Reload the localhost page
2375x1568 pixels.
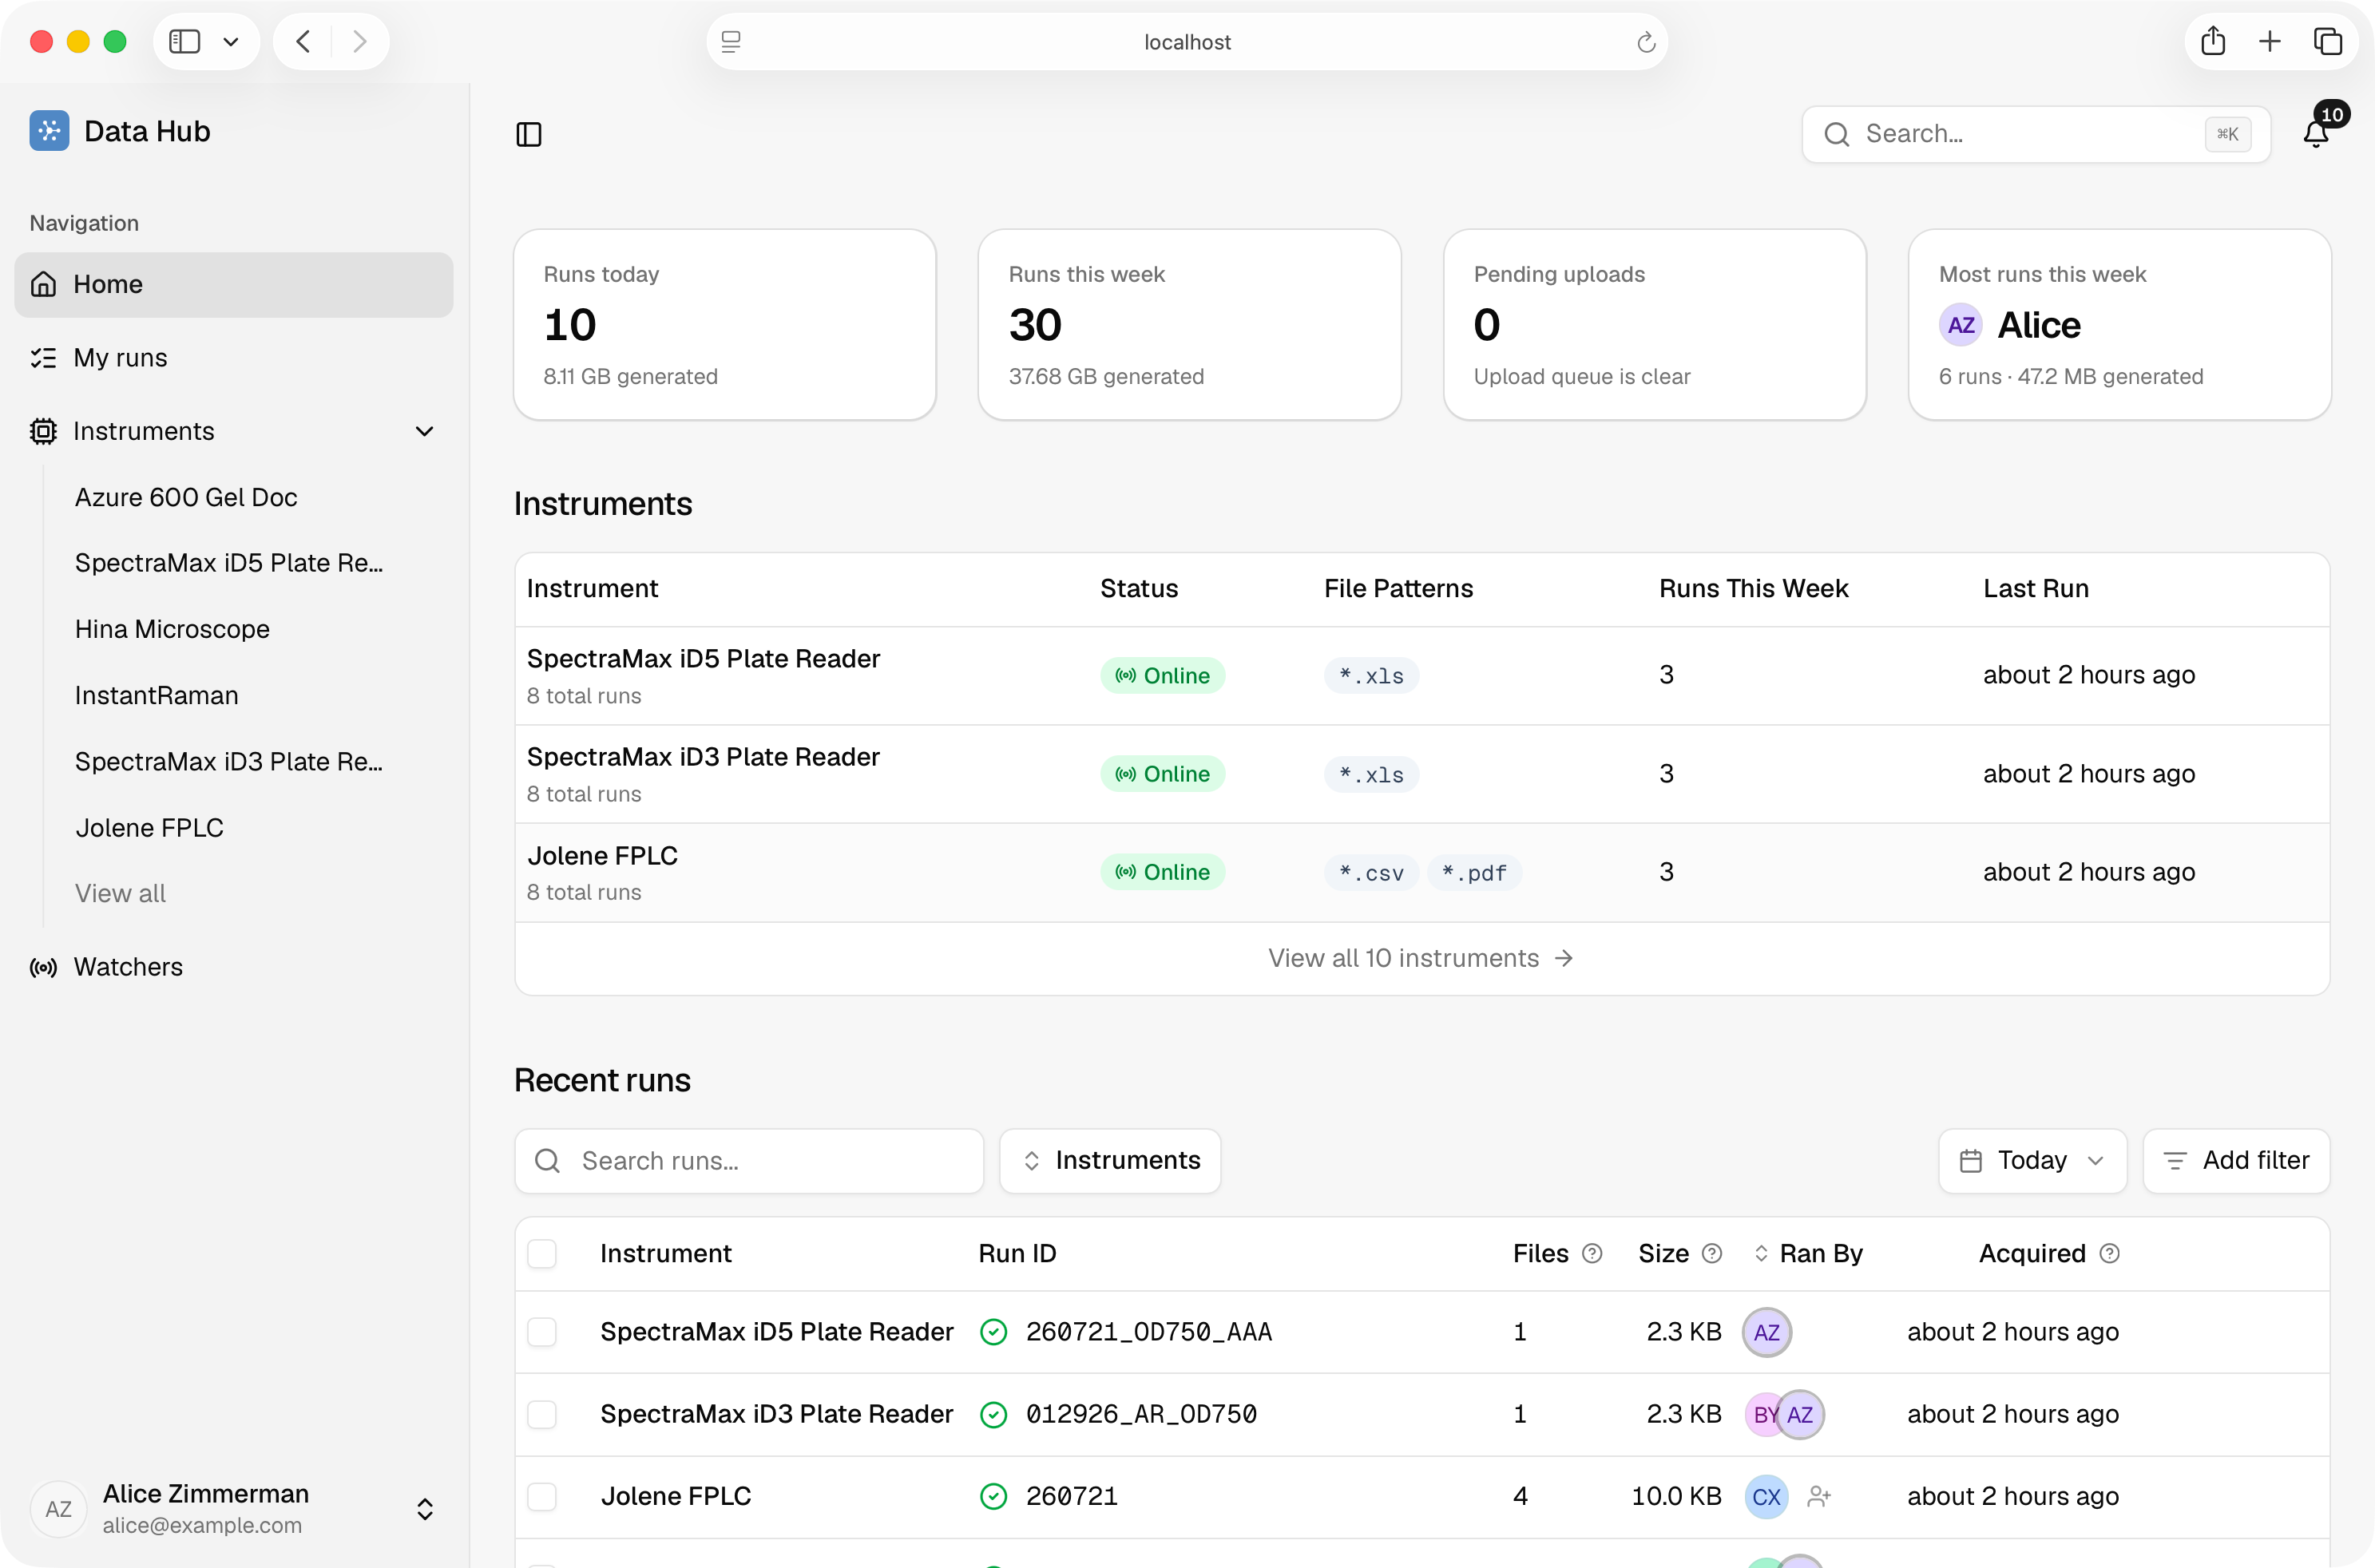1646,42
